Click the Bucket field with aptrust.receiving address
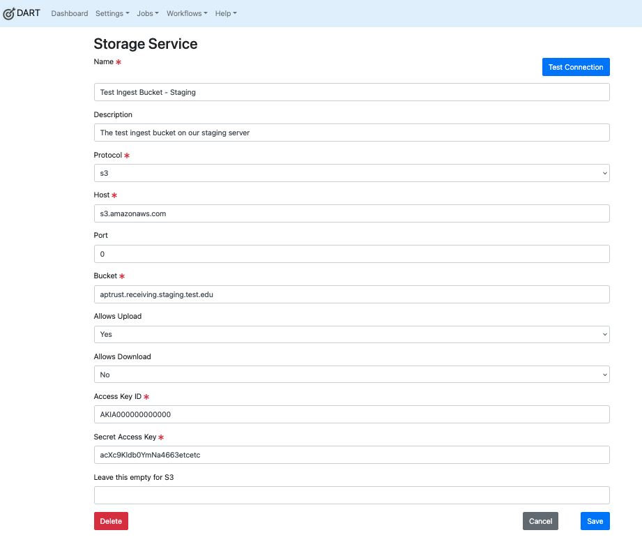 tap(351, 294)
